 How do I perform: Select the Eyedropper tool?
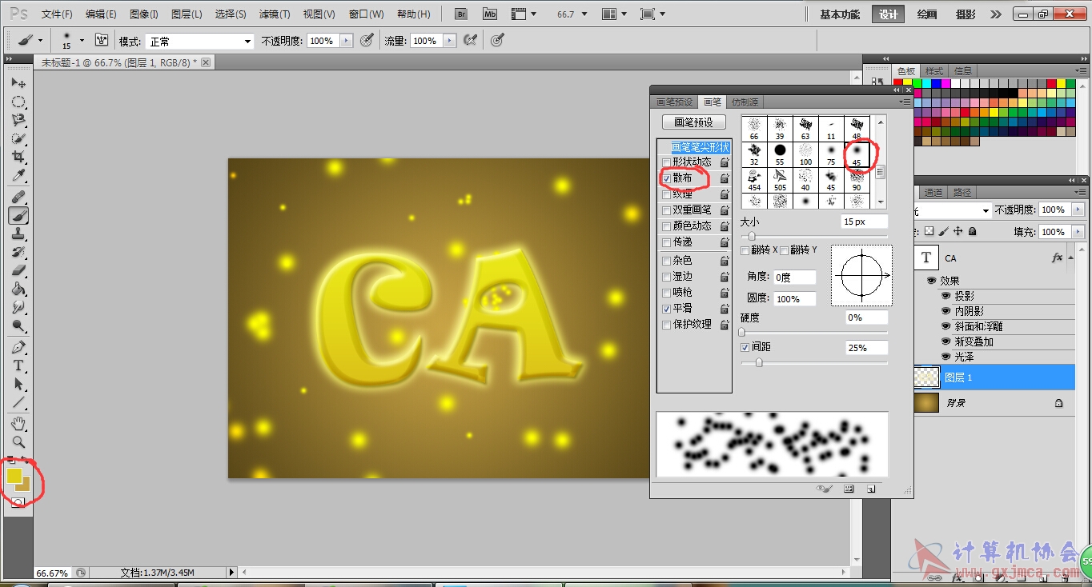coord(18,176)
